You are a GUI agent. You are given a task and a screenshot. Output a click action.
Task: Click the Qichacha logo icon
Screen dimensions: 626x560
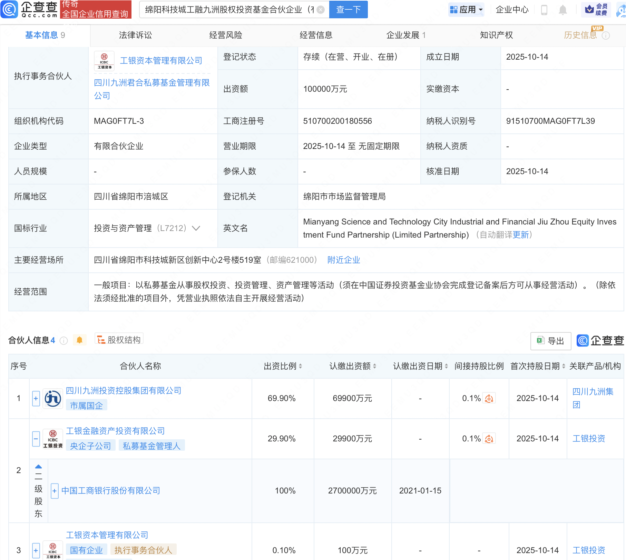[x=9, y=9]
